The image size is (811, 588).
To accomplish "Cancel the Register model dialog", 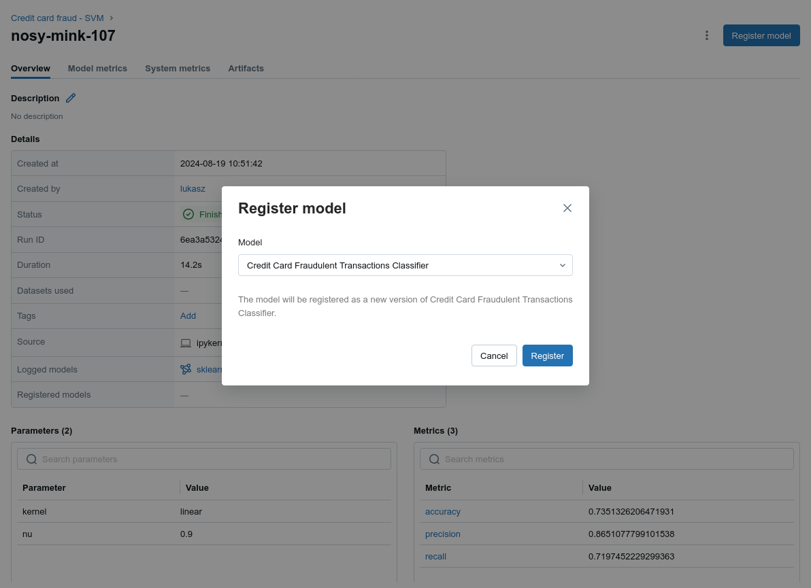I will (494, 356).
